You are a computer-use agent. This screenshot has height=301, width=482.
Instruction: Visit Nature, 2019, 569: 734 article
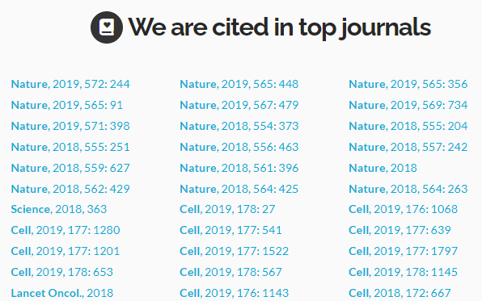408,105
